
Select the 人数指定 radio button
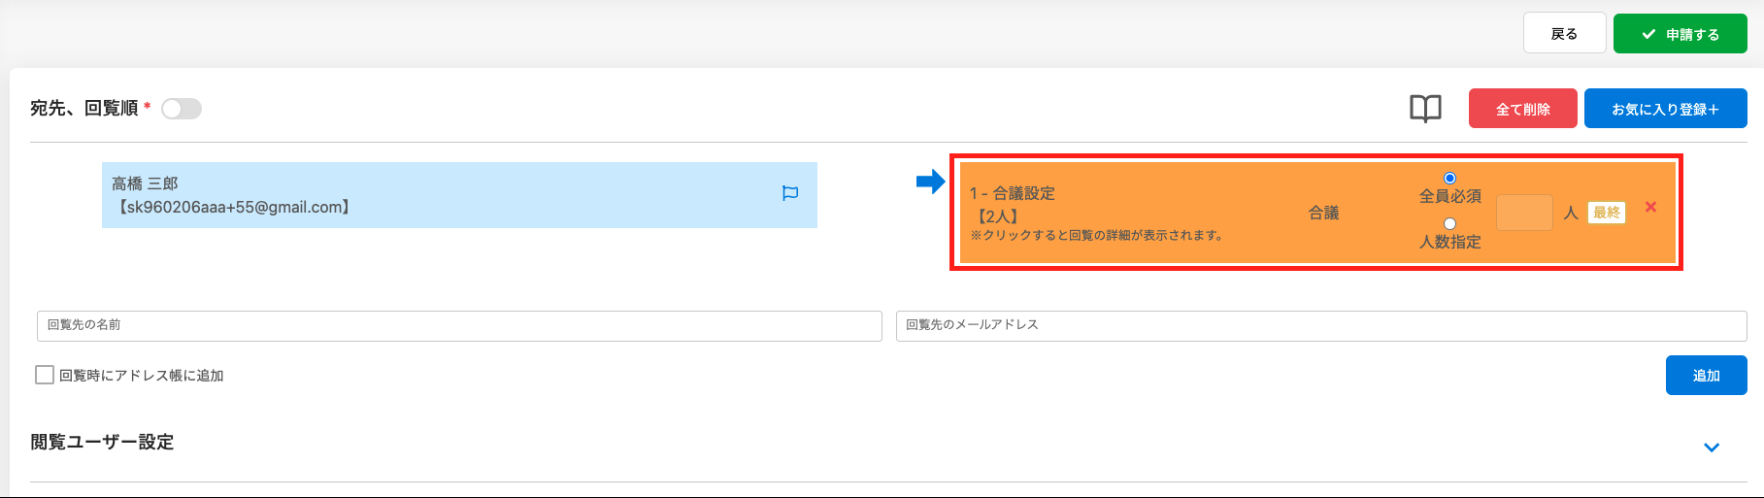1449,224
